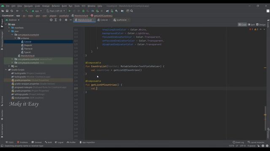
Task: Open the Device File Explorer toolbar icon
Action: pos(122,11)
